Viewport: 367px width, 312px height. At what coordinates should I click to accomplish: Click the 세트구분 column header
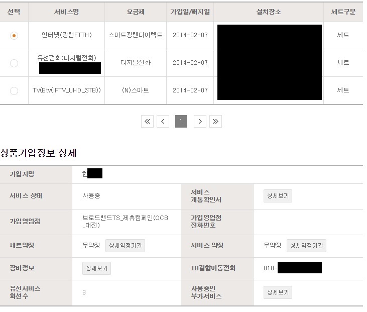[343, 12]
